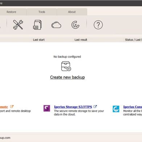Open the help question mark icon
142x142 pixels.
point(98,25)
